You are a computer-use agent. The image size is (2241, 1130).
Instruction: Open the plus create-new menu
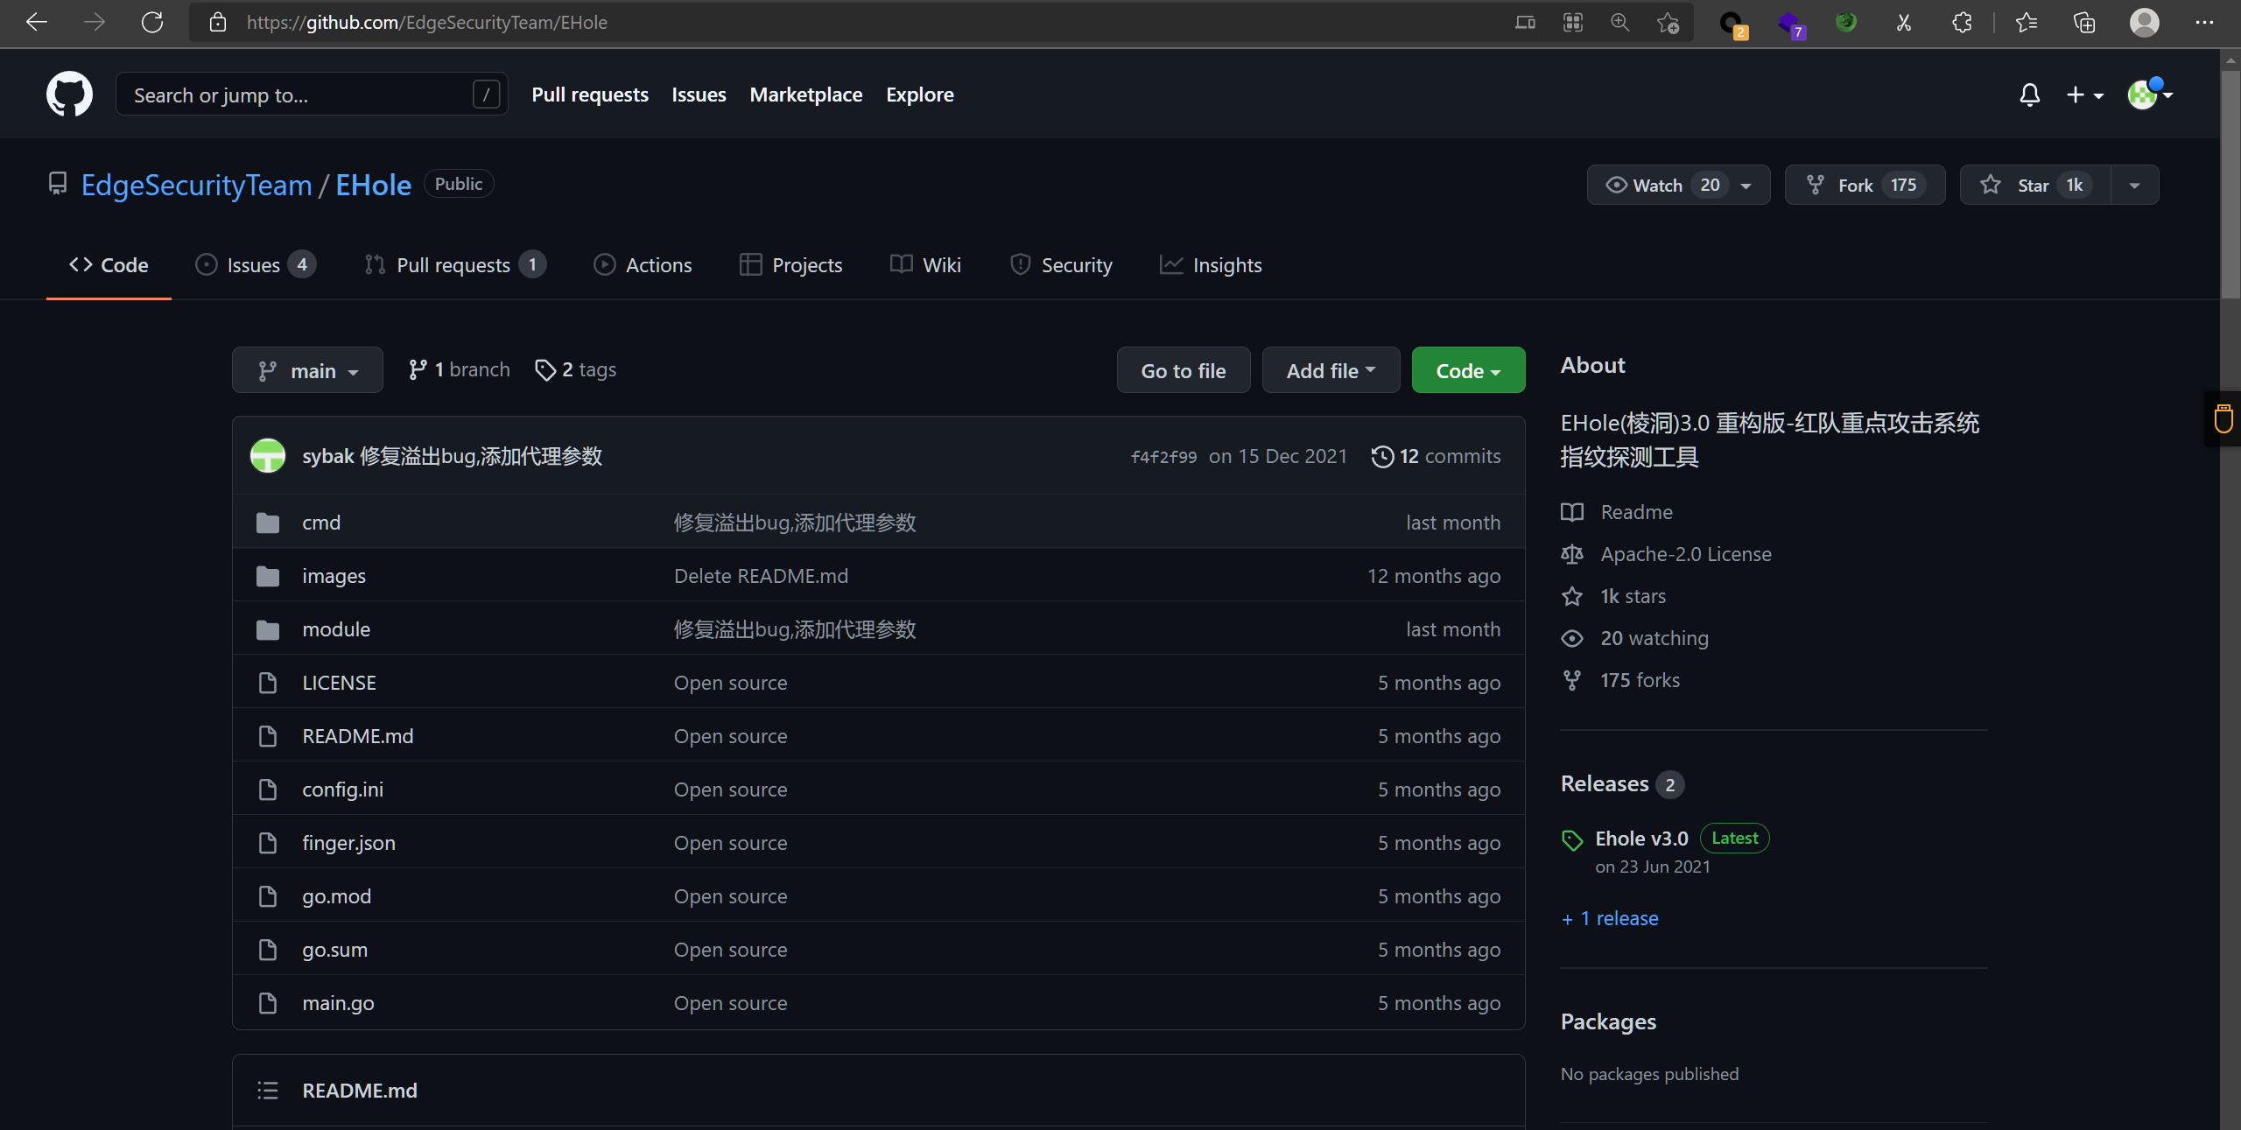(2084, 95)
